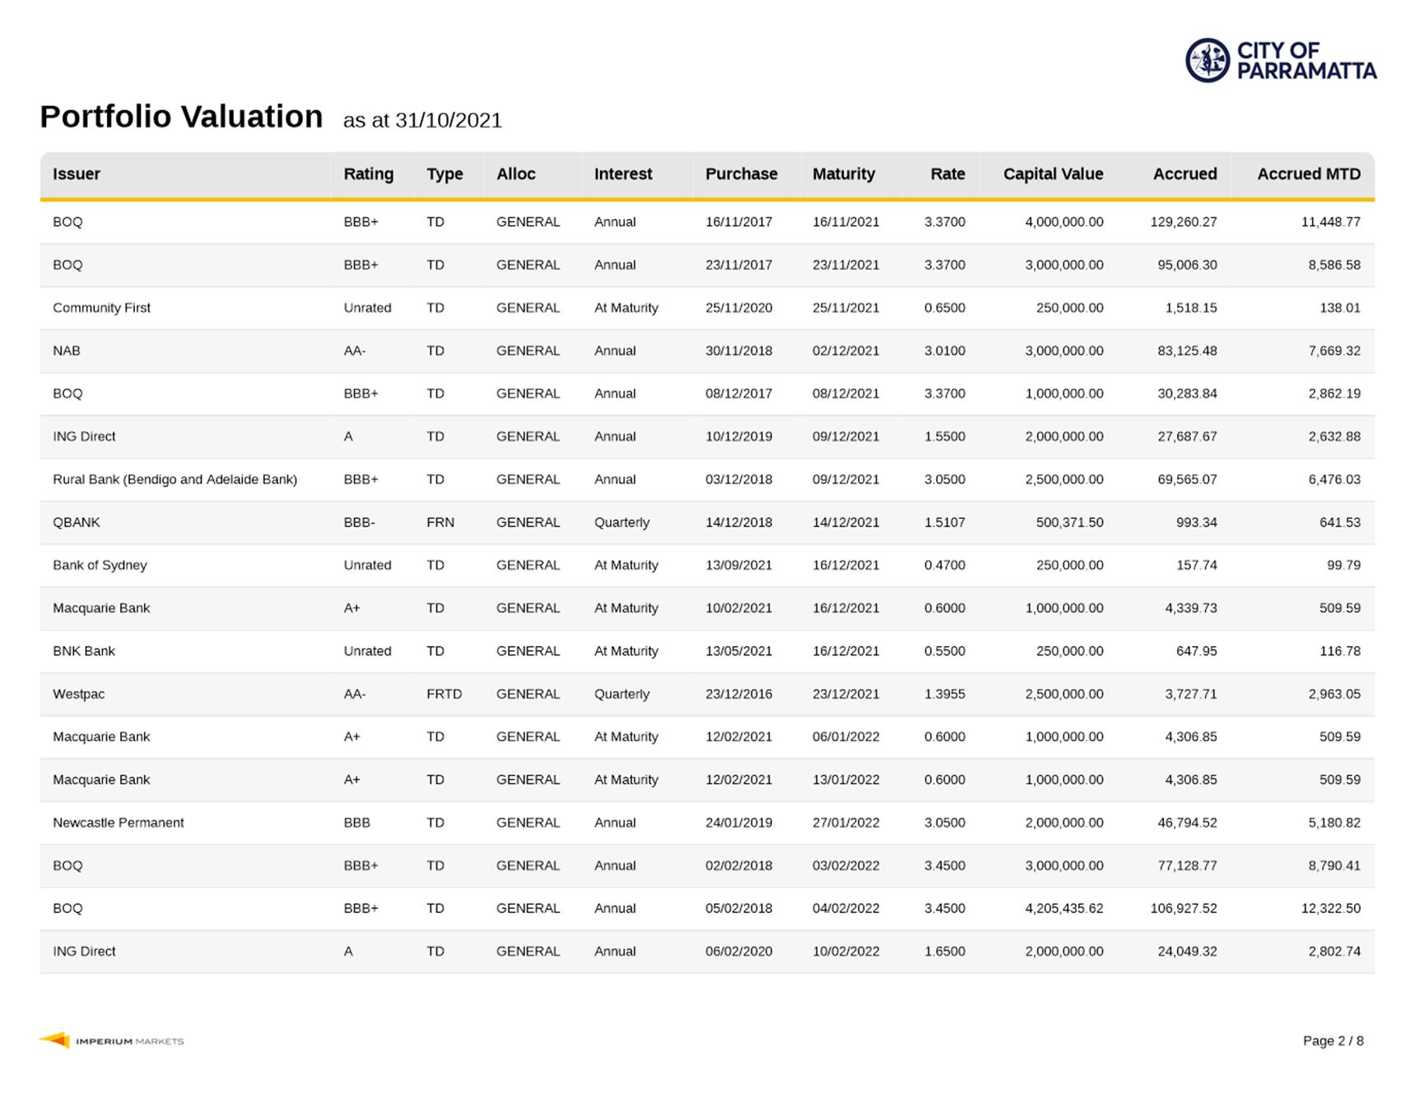Click accrued amount 157.74
This screenshot has width=1415, height=1094.
tap(1196, 565)
